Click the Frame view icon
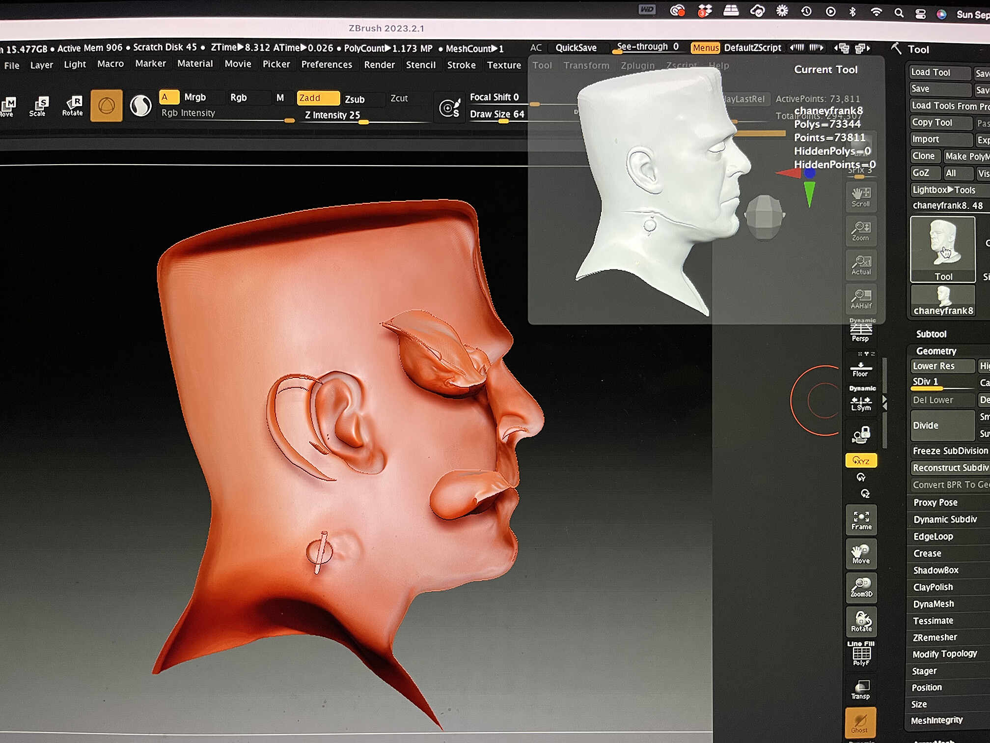990x743 pixels. 861,520
